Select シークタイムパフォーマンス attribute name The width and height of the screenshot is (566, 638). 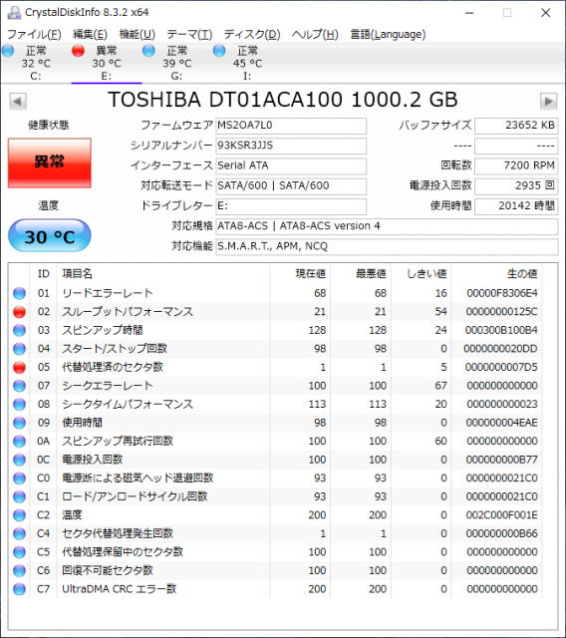tap(128, 404)
